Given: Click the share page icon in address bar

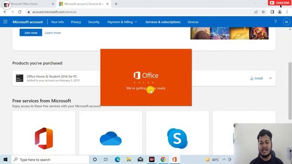Looking at the screenshot, I should click(256, 12).
